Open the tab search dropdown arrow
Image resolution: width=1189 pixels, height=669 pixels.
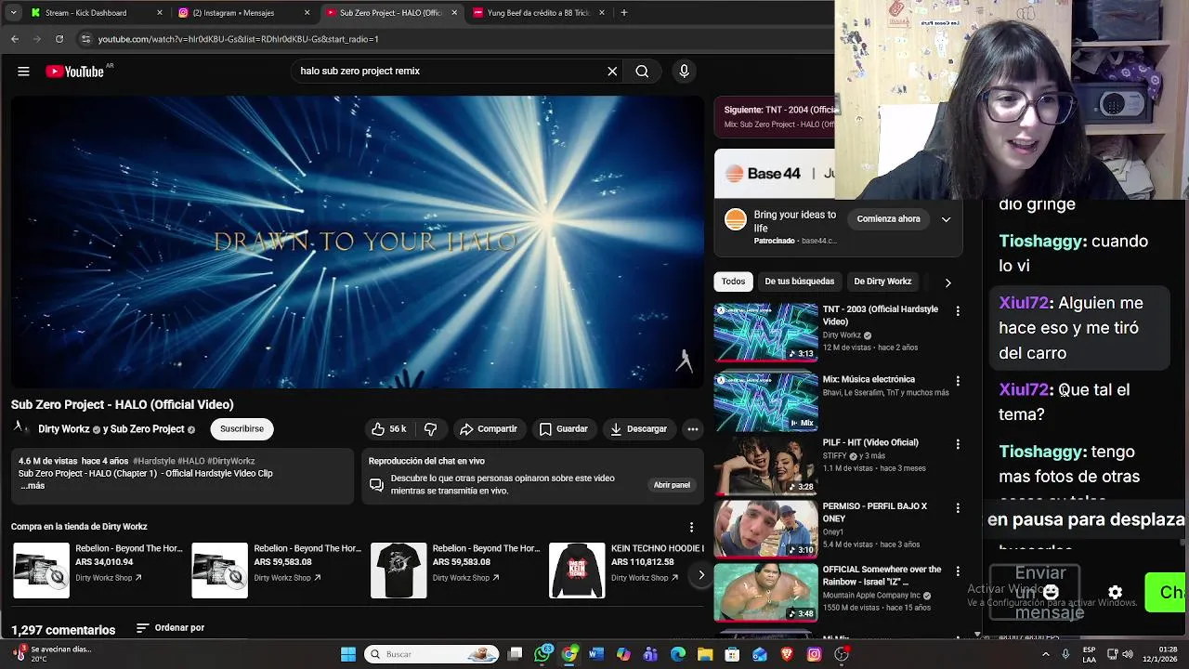13,13
